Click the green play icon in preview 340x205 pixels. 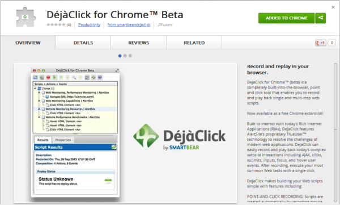54,77
